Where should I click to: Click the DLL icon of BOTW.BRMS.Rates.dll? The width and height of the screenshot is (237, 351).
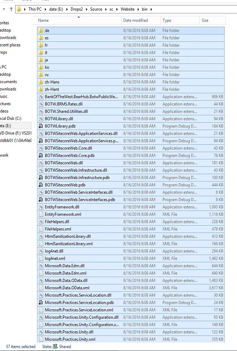tap(41, 104)
